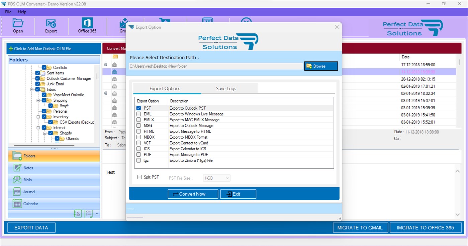This screenshot has width=468, height=246.
Task: Switch to the Notes panel
Action: tap(54, 168)
